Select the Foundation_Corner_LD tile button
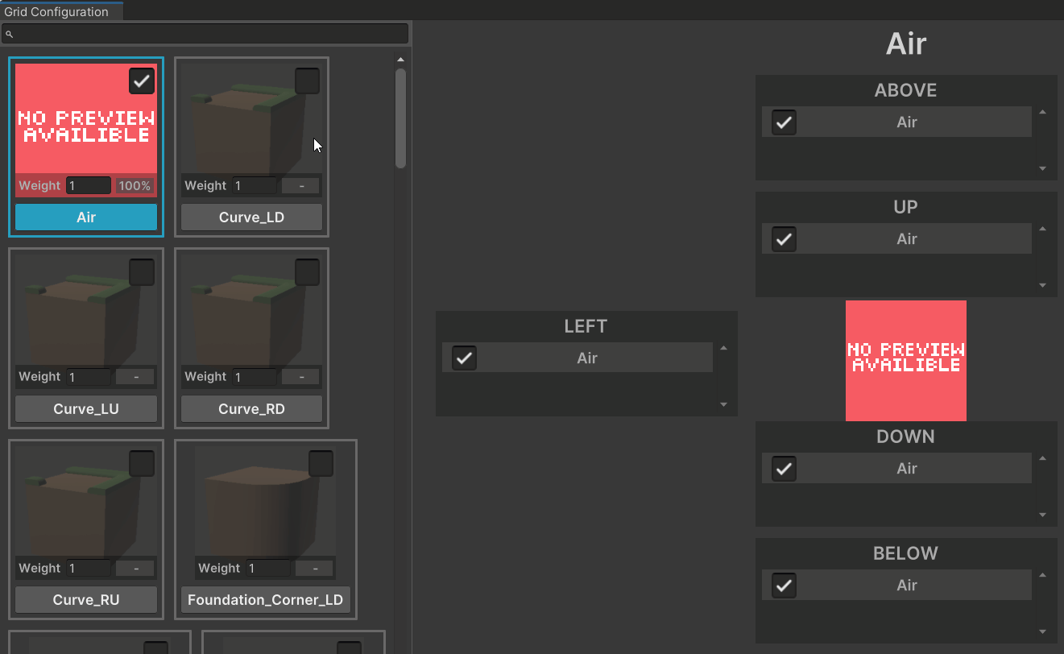Screen dimensions: 1064x654 (x=265, y=600)
